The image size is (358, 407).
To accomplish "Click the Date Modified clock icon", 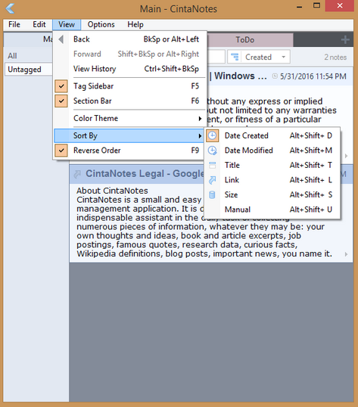I will pyautogui.click(x=213, y=151).
